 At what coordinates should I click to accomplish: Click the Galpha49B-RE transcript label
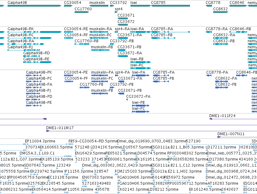tap(36, 59)
